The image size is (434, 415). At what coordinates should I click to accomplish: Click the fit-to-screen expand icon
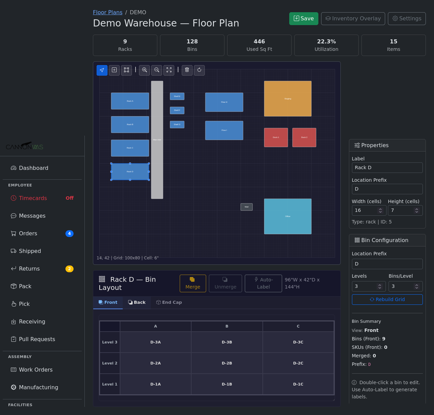pos(169,70)
